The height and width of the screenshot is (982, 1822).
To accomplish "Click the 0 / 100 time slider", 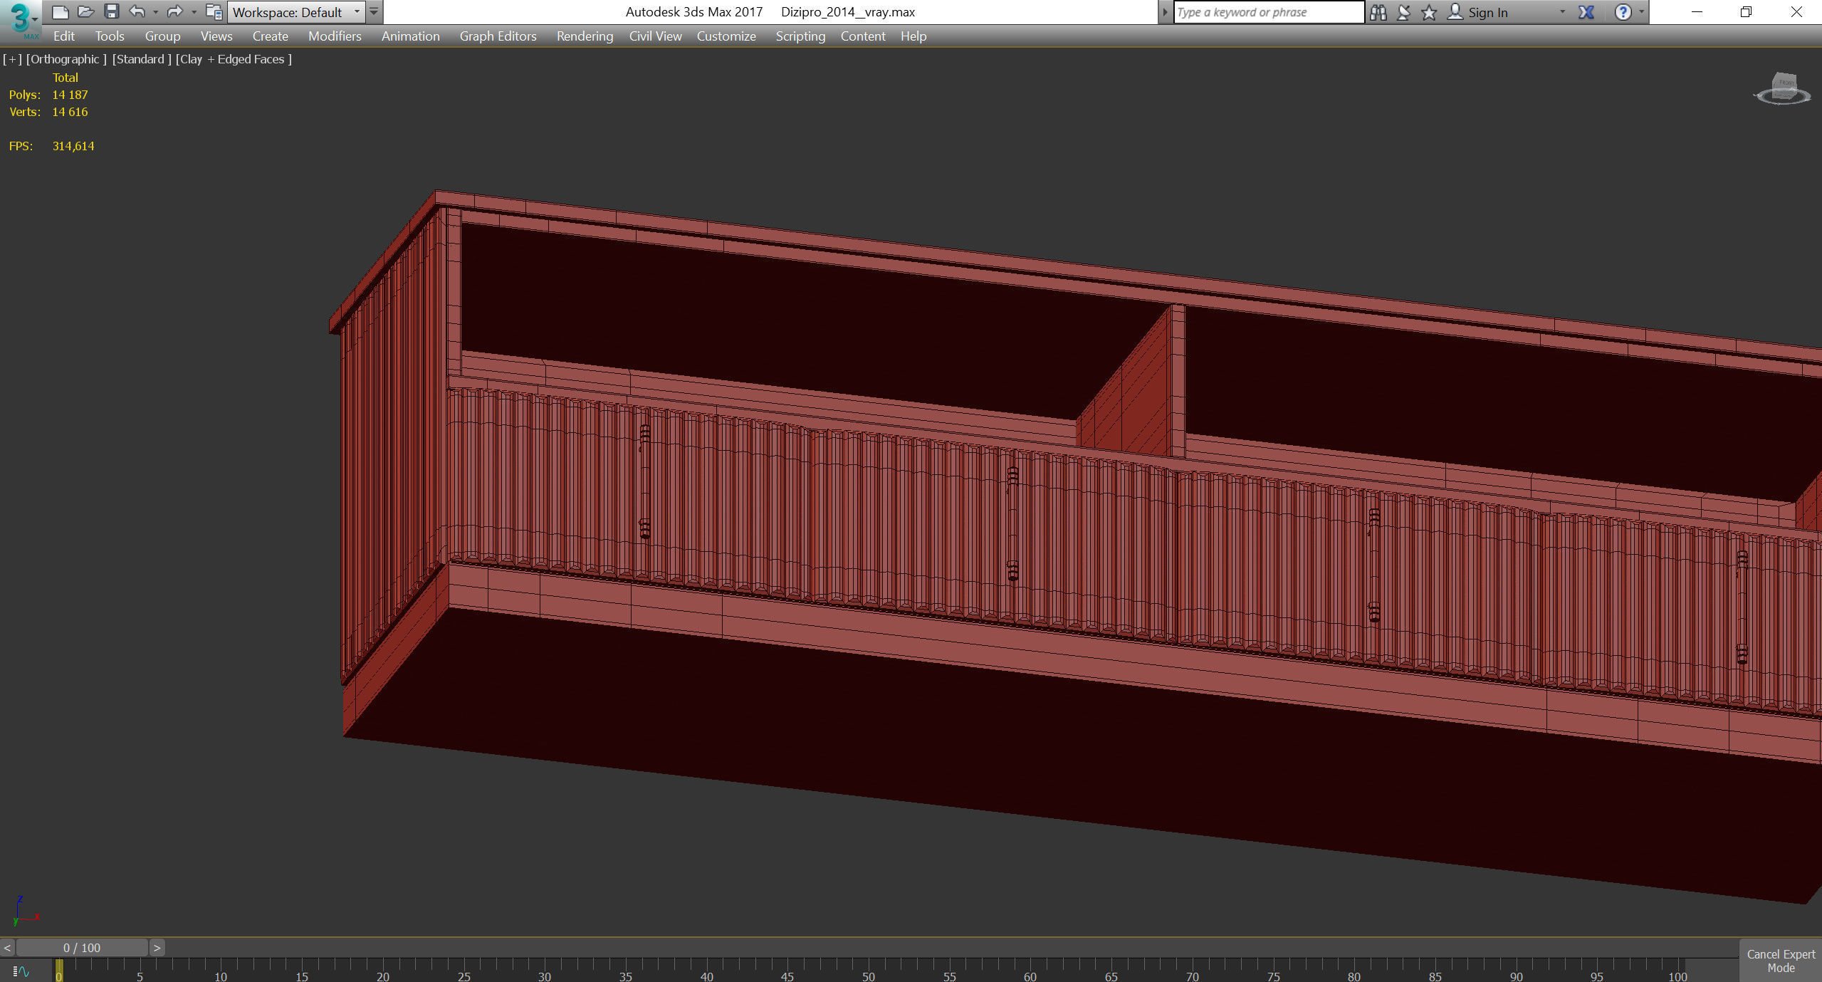I will pos(82,947).
